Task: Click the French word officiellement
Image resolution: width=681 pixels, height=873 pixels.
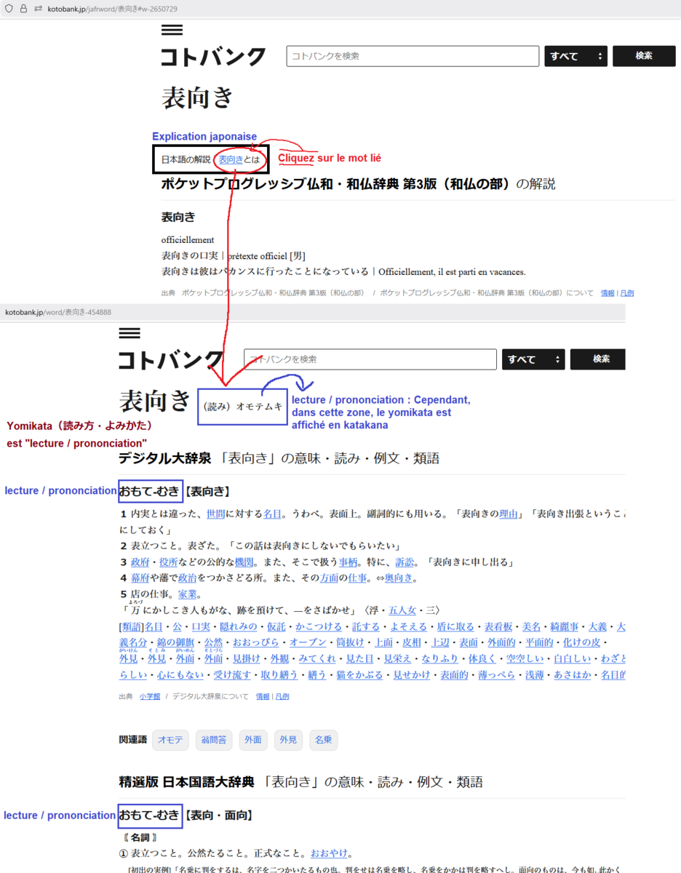Action: pos(188,240)
